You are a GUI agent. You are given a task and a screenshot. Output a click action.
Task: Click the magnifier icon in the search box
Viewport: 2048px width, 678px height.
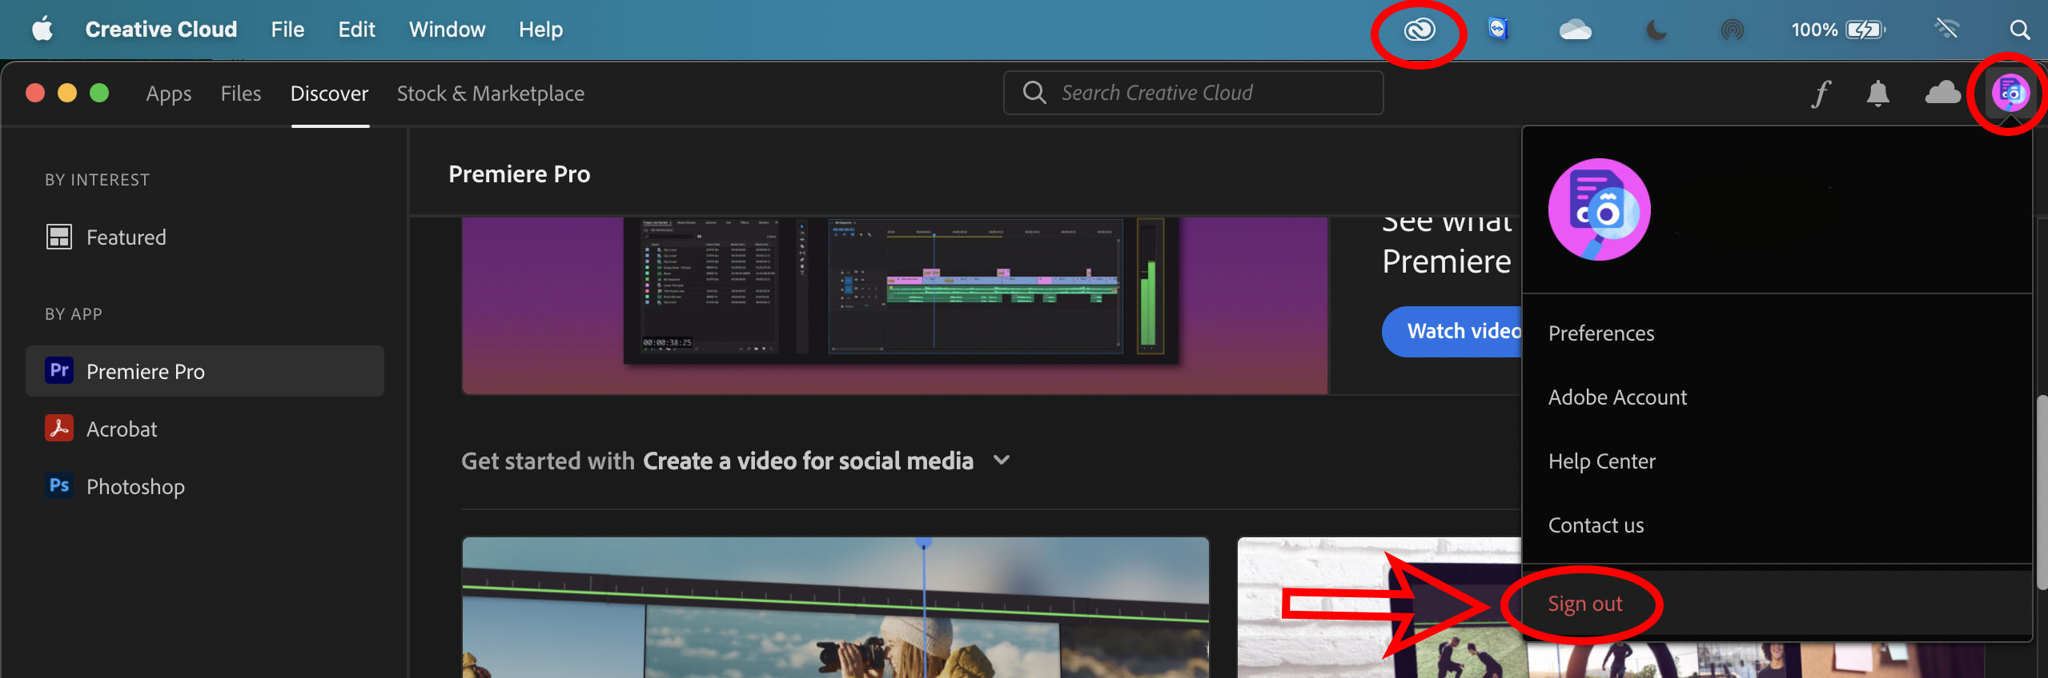1034,93
